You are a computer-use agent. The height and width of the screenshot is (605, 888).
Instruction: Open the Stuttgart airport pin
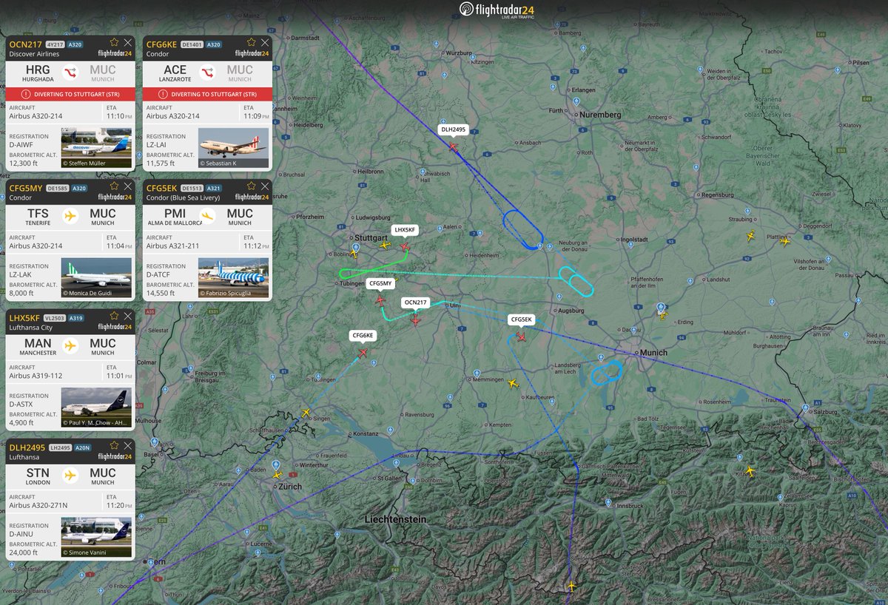coord(356,247)
